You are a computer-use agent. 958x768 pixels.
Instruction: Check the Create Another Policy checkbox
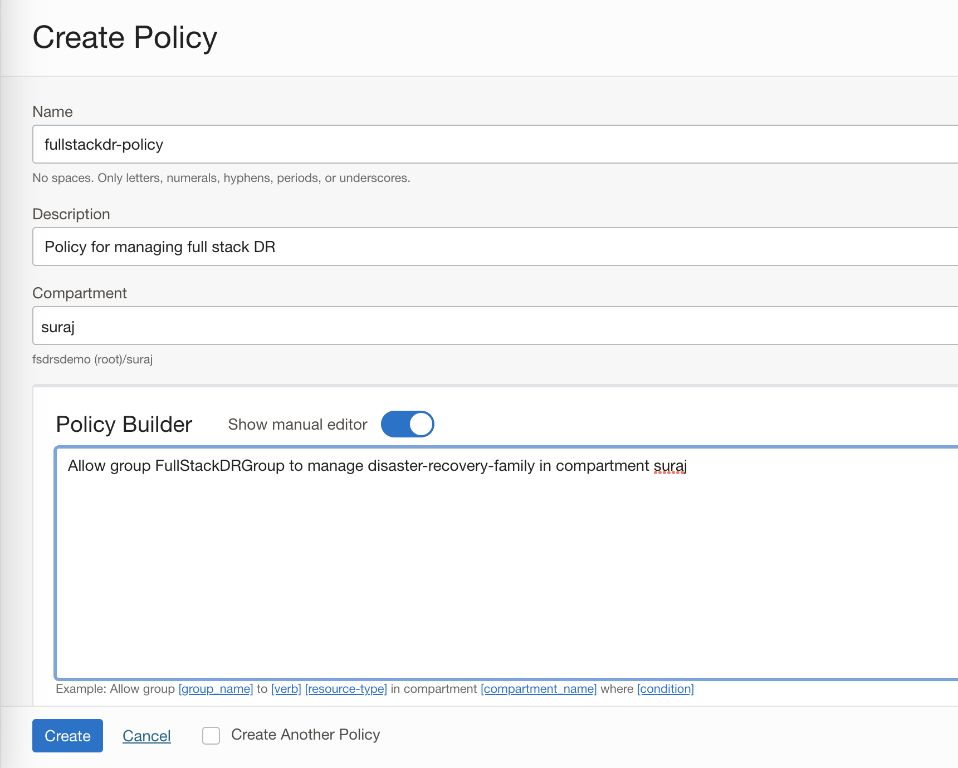pos(211,735)
